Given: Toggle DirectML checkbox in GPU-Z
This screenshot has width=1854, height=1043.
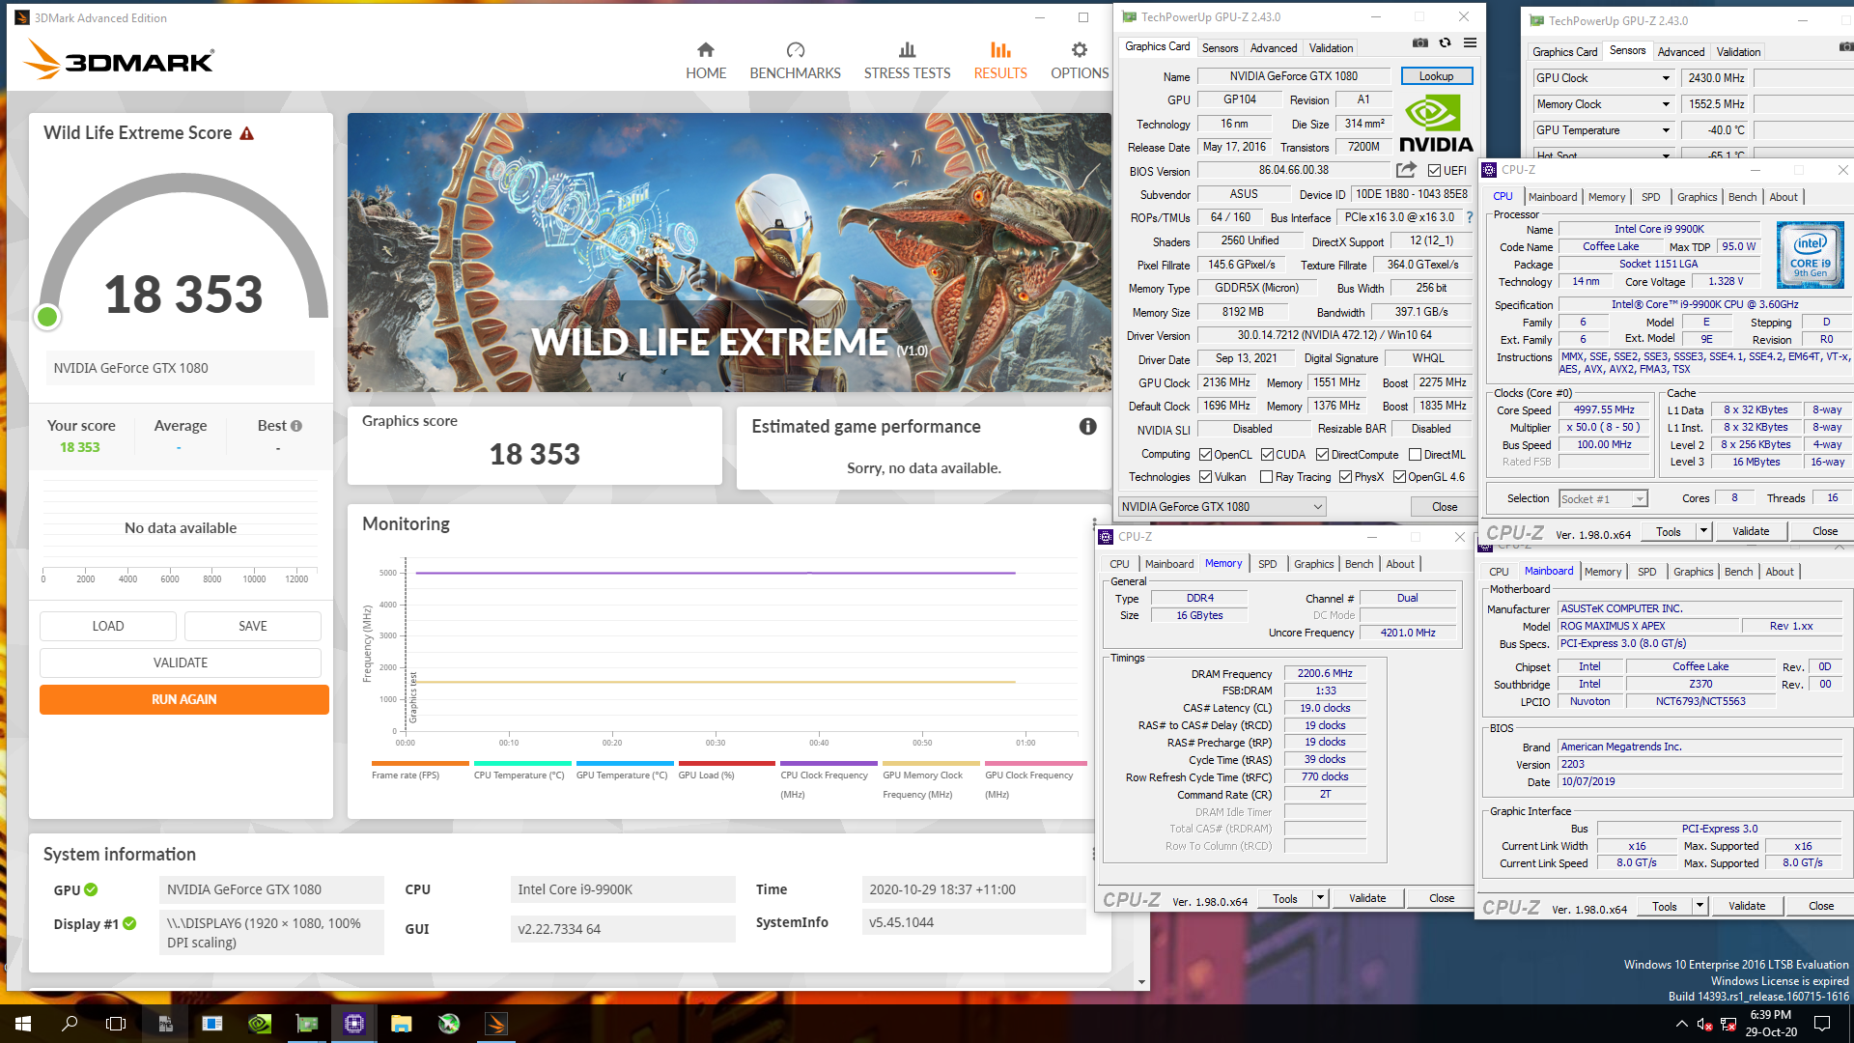Looking at the screenshot, I should (1415, 455).
